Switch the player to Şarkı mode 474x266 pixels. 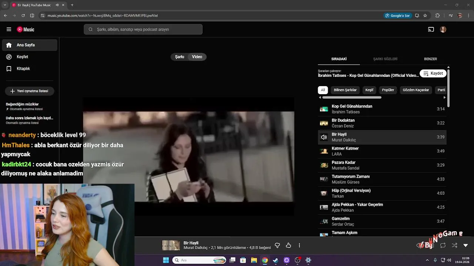click(180, 57)
